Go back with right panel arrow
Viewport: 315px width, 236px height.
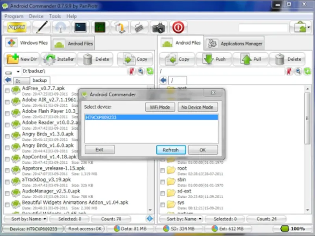163,80
